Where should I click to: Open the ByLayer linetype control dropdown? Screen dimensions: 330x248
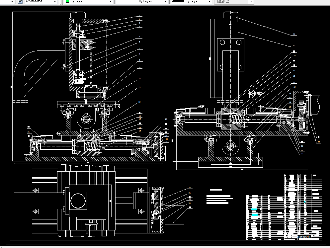142,1
